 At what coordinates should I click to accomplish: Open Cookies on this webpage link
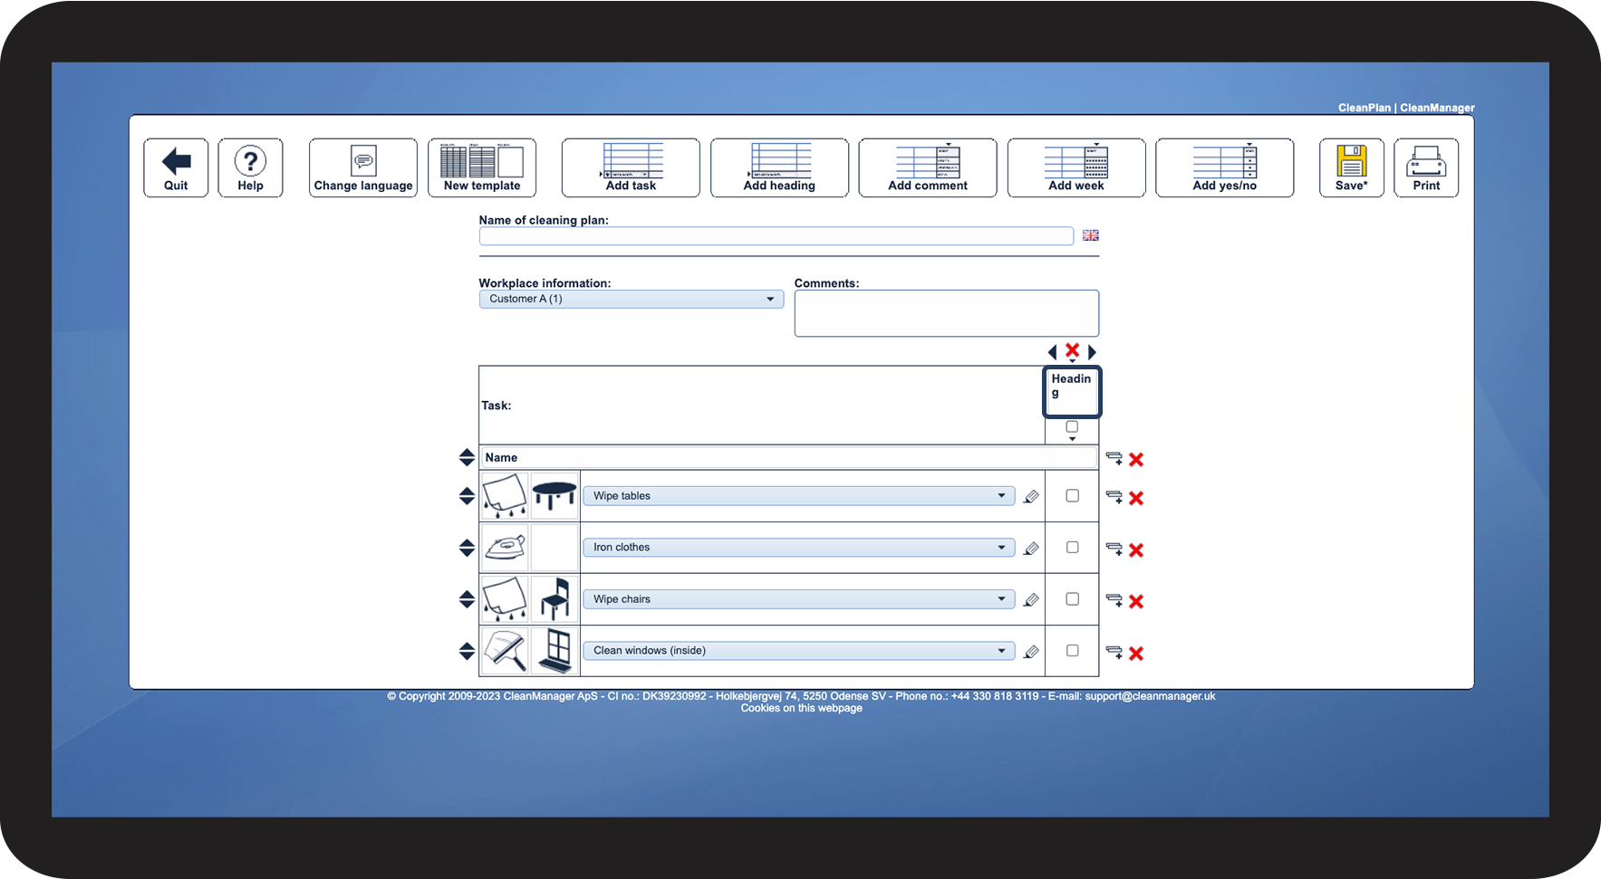[801, 709]
